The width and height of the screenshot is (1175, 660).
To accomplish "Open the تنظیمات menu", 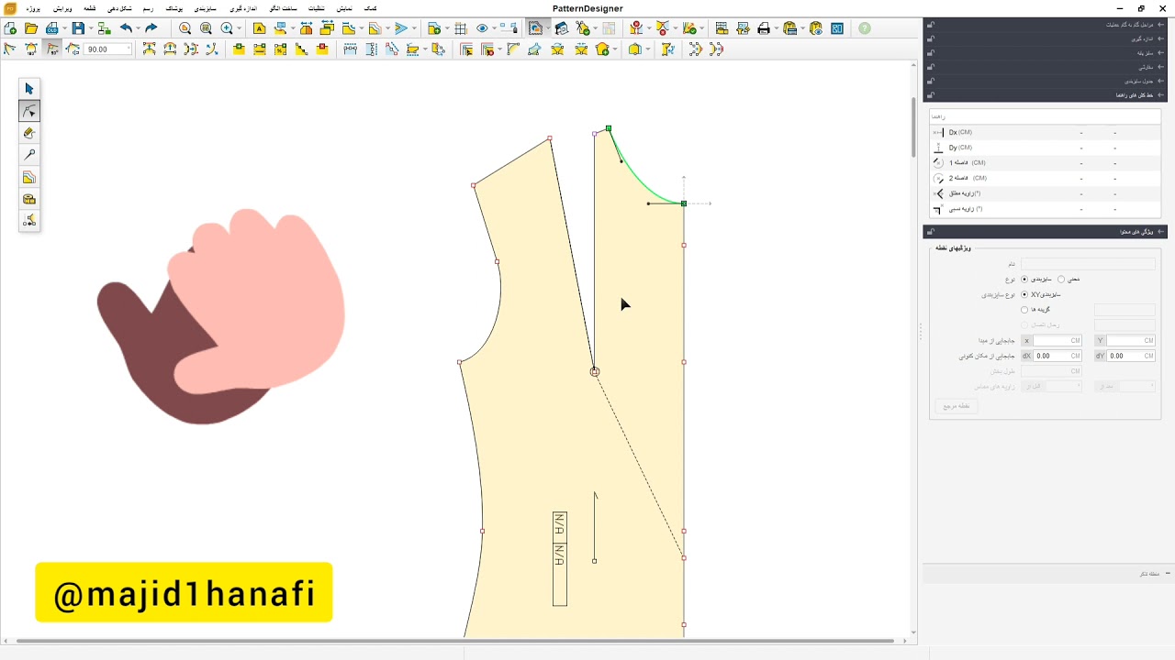I will (x=315, y=8).
